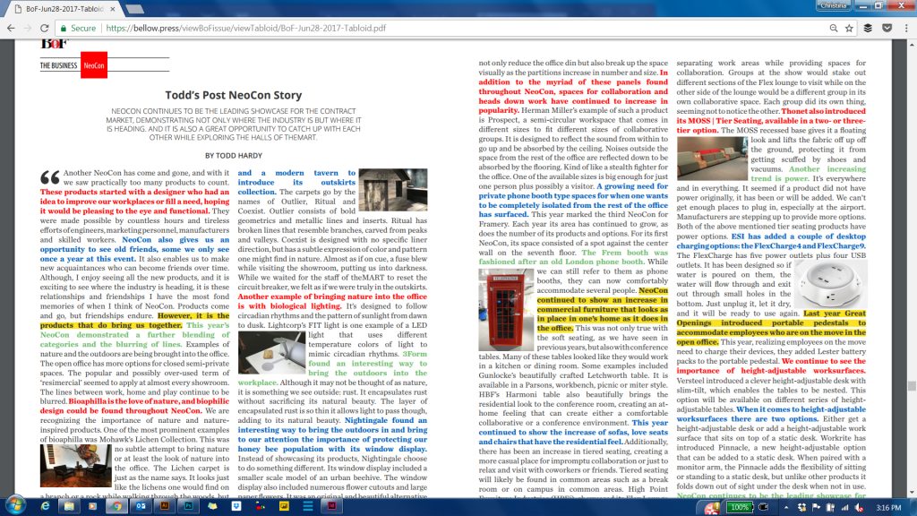The image size is (917, 516).
Task: Open Windows Media Player from taskbar
Action: click(92, 507)
